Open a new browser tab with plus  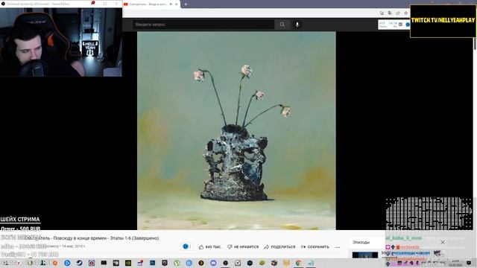[186, 4]
